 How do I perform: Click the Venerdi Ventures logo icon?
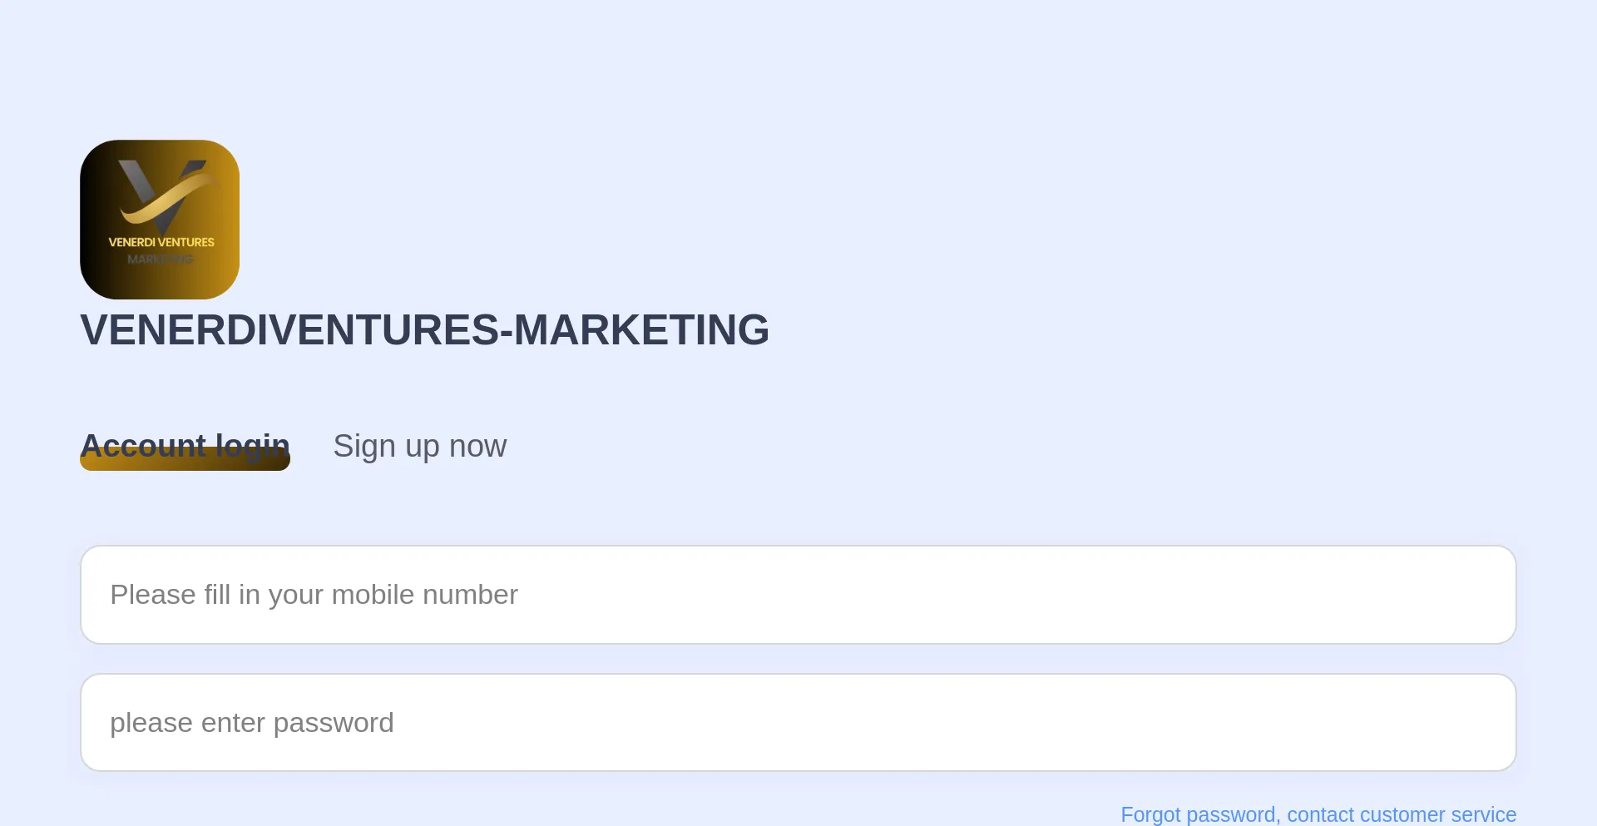(x=160, y=220)
